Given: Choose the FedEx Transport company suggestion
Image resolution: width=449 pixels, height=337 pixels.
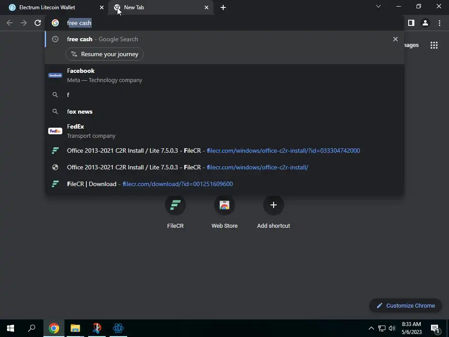Looking at the screenshot, I should coord(224,131).
